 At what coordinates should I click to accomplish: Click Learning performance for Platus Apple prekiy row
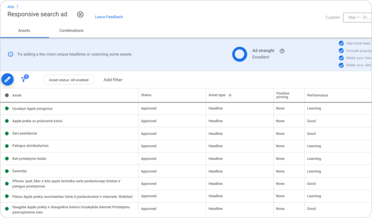[x=314, y=196]
